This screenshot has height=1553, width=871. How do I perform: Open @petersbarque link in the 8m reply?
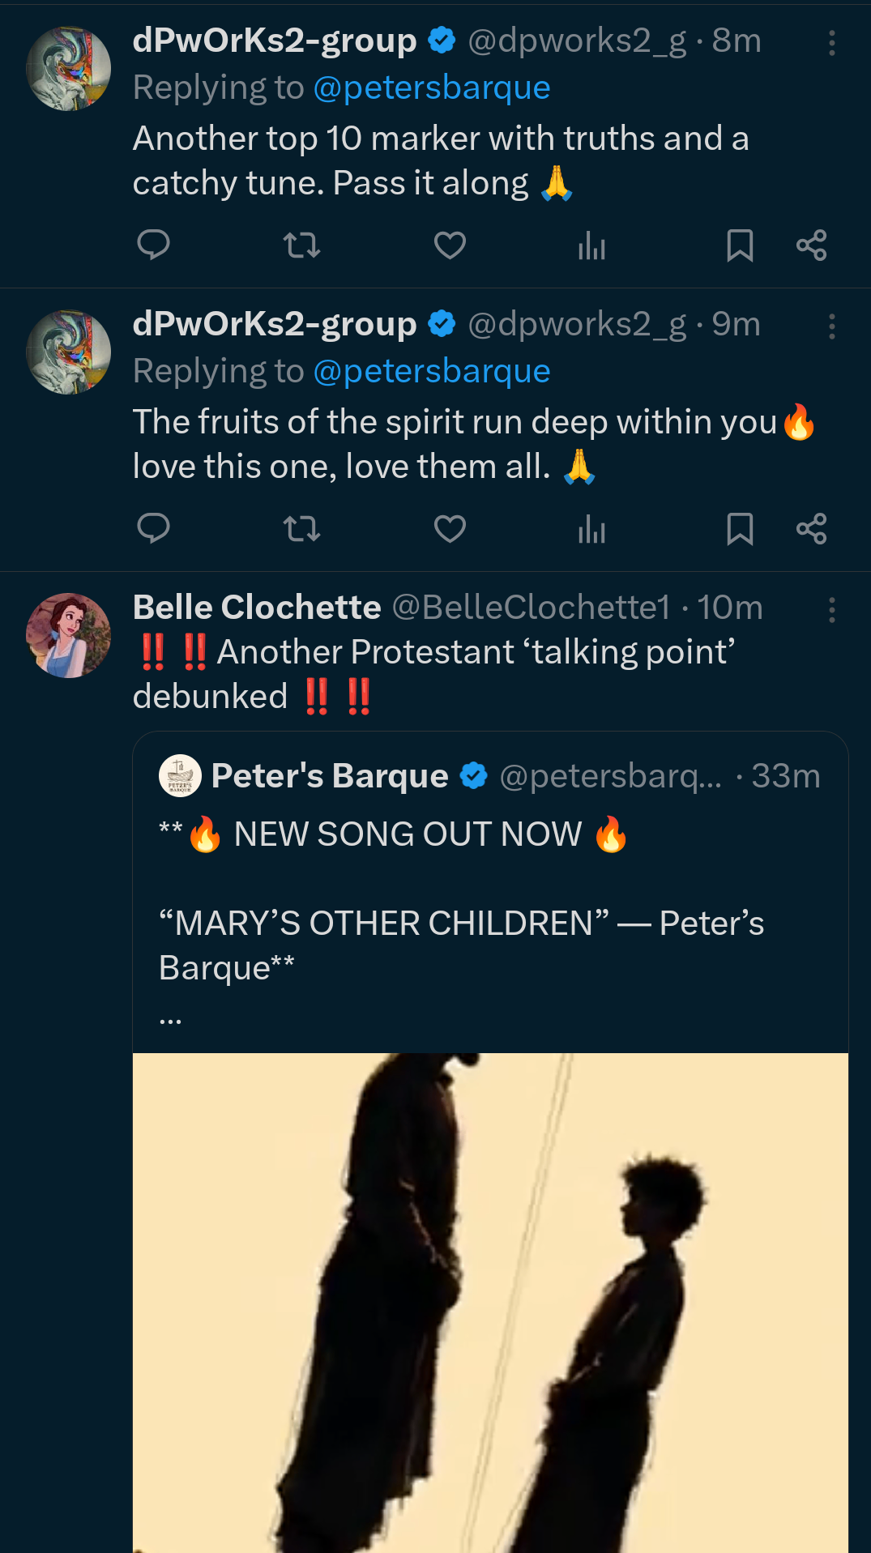[x=431, y=87]
